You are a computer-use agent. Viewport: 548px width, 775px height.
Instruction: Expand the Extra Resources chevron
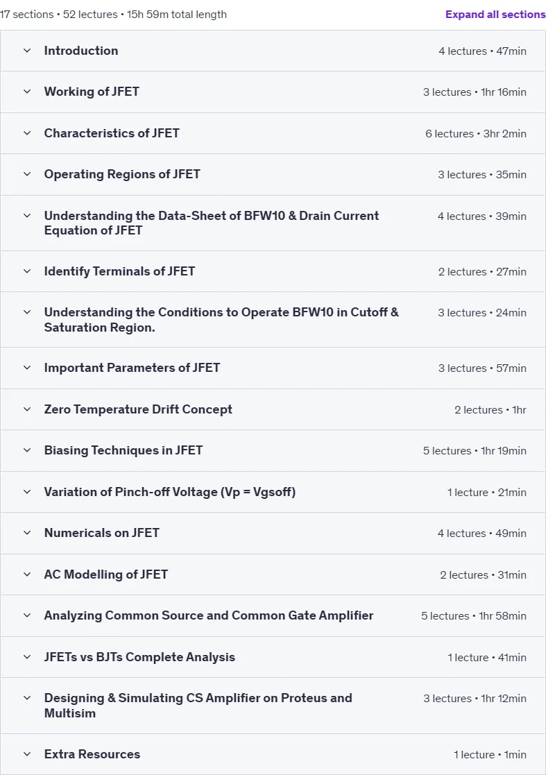tap(27, 753)
